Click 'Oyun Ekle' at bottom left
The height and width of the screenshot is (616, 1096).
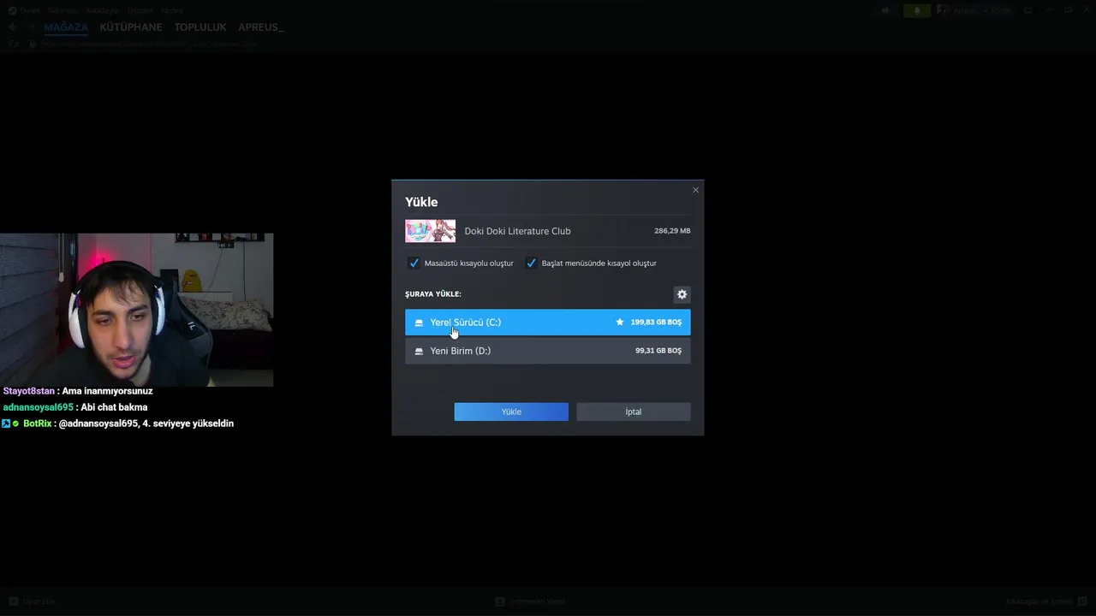(33, 601)
